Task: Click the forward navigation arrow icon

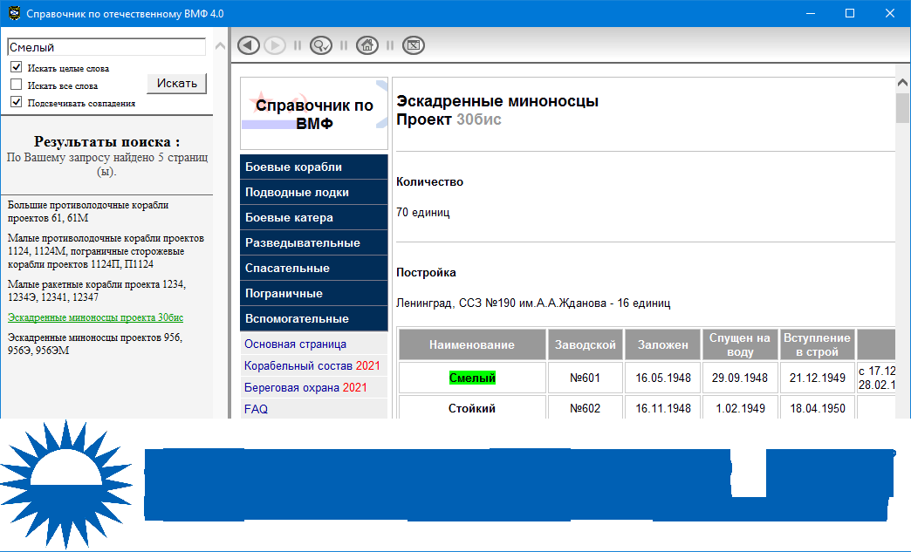Action: 274,45
